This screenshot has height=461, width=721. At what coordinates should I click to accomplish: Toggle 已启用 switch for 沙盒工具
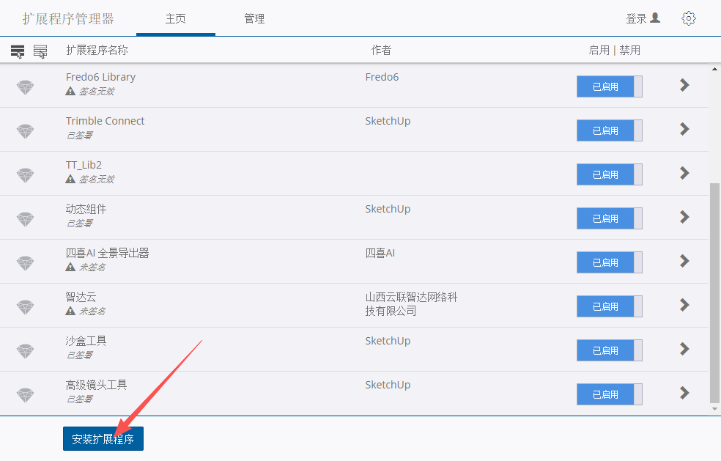click(609, 350)
